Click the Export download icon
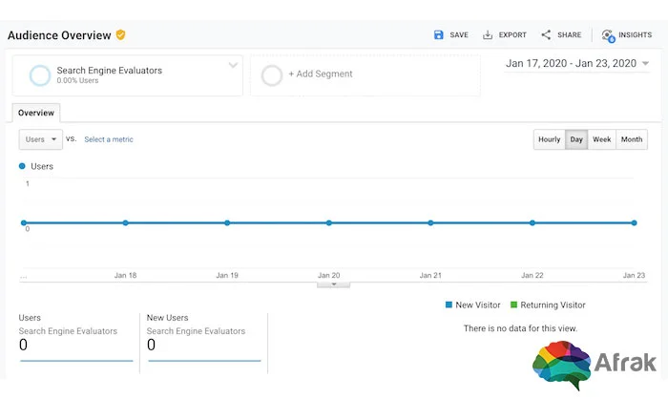 click(x=488, y=35)
